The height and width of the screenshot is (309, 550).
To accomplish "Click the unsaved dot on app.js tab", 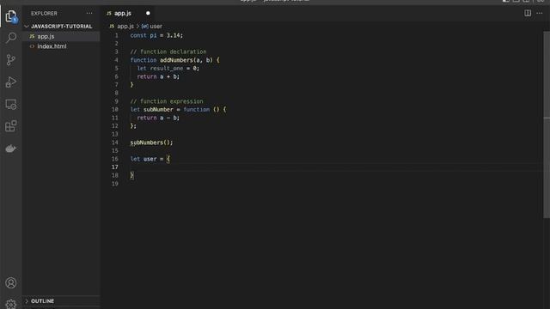I will pos(148,14).
